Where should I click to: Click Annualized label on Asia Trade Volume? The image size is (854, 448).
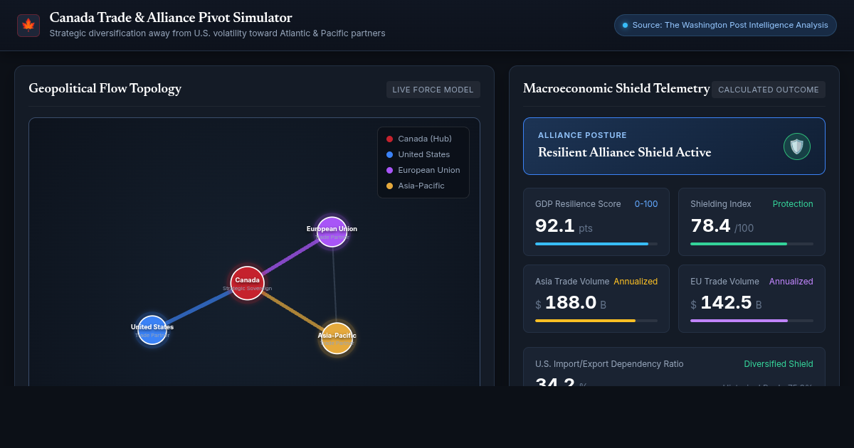(x=636, y=282)
